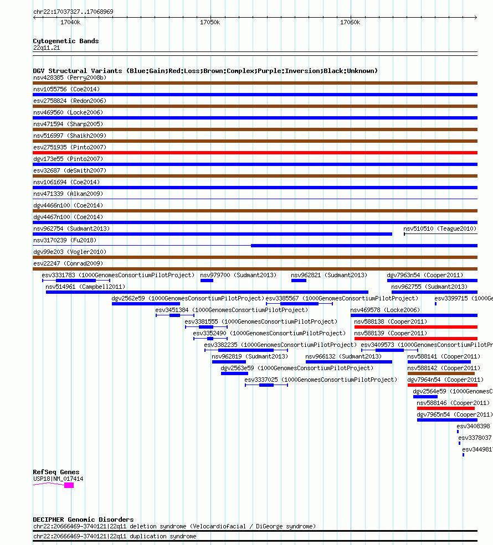This screenshot has height=545, width=493.
Task: Select the blue bar under nsv979700 (Sudmant2013)
Action: coord(207,281)
